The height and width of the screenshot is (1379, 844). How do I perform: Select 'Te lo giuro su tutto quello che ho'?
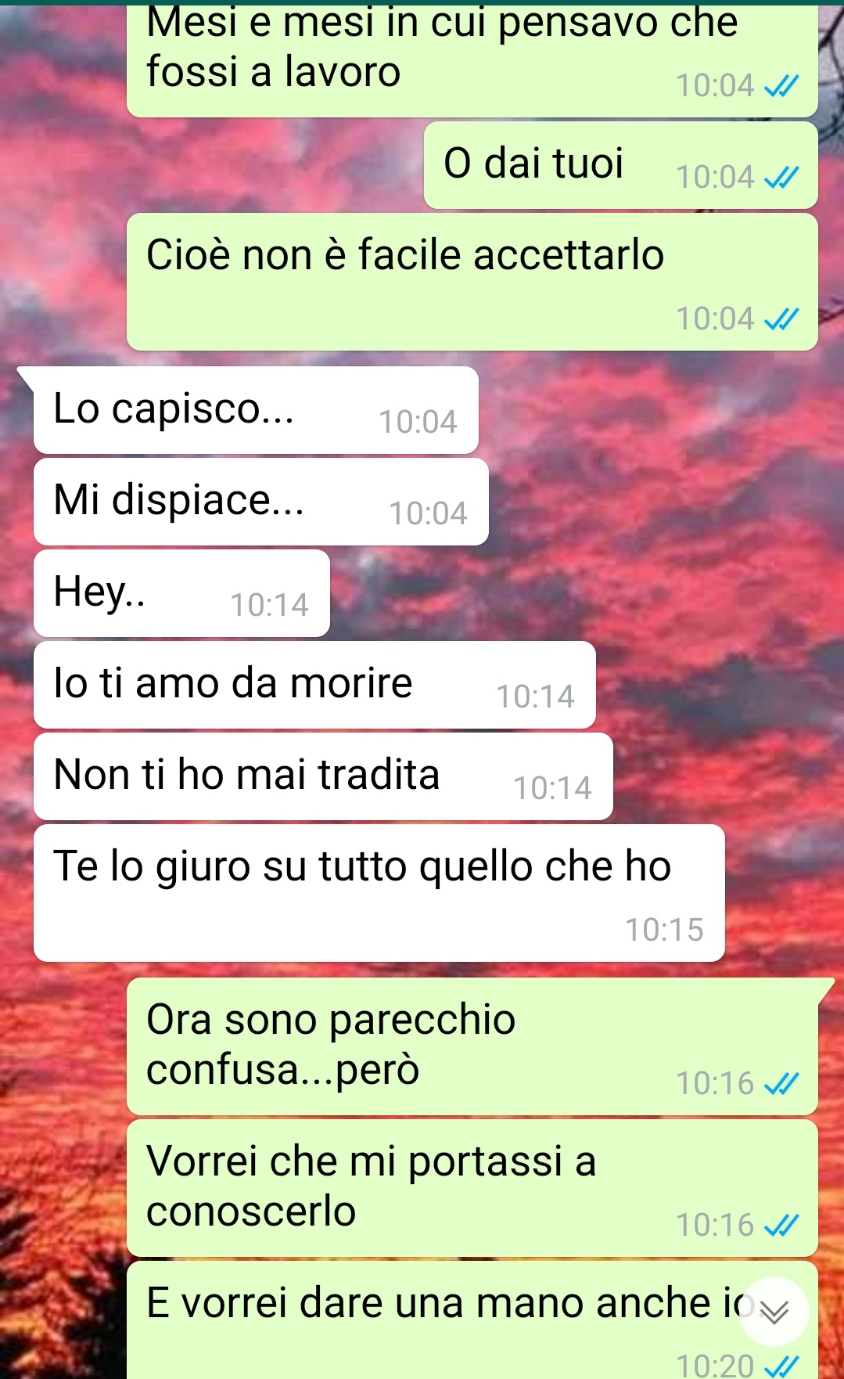pos(379,893)
